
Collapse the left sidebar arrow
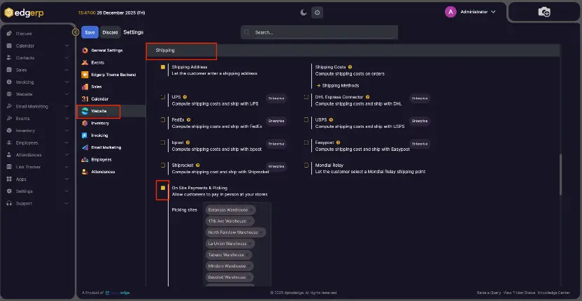pyautogui.click(x=75, y=32)
